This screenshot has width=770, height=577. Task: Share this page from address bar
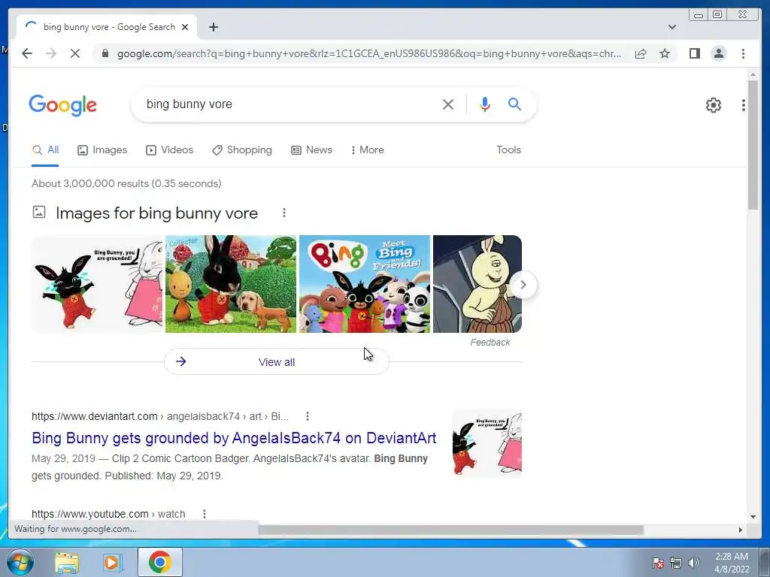tap(641, 53)
